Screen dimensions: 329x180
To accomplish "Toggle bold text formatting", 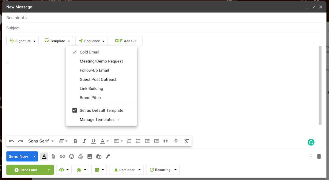I will 75,141.
